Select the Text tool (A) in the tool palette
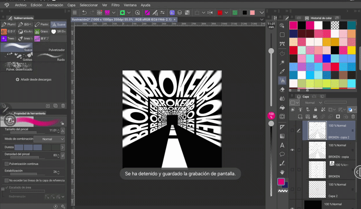361x209 pixels. (282, 145)
